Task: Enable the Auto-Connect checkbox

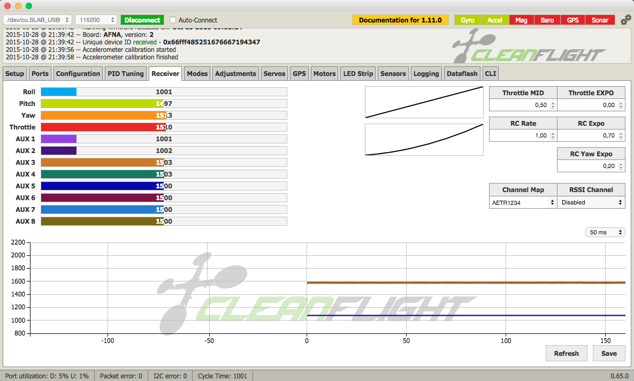Action: tap(173, 20)
